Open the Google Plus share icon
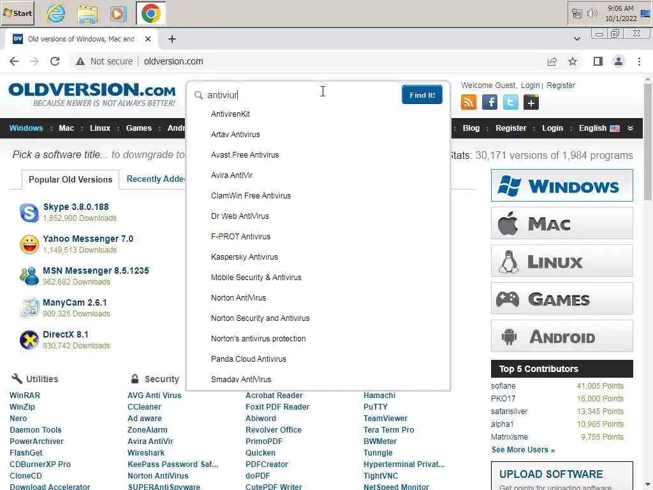This screenshot has width=653, height=490. point(531,102)
